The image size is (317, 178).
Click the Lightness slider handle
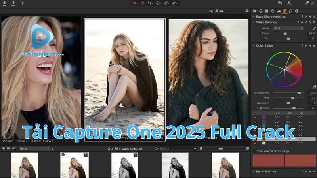point(294,108)
